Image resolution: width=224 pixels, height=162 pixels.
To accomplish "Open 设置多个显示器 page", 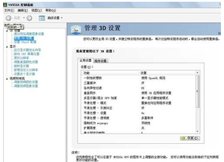I will pyautogui.click(x=24, y=74).
